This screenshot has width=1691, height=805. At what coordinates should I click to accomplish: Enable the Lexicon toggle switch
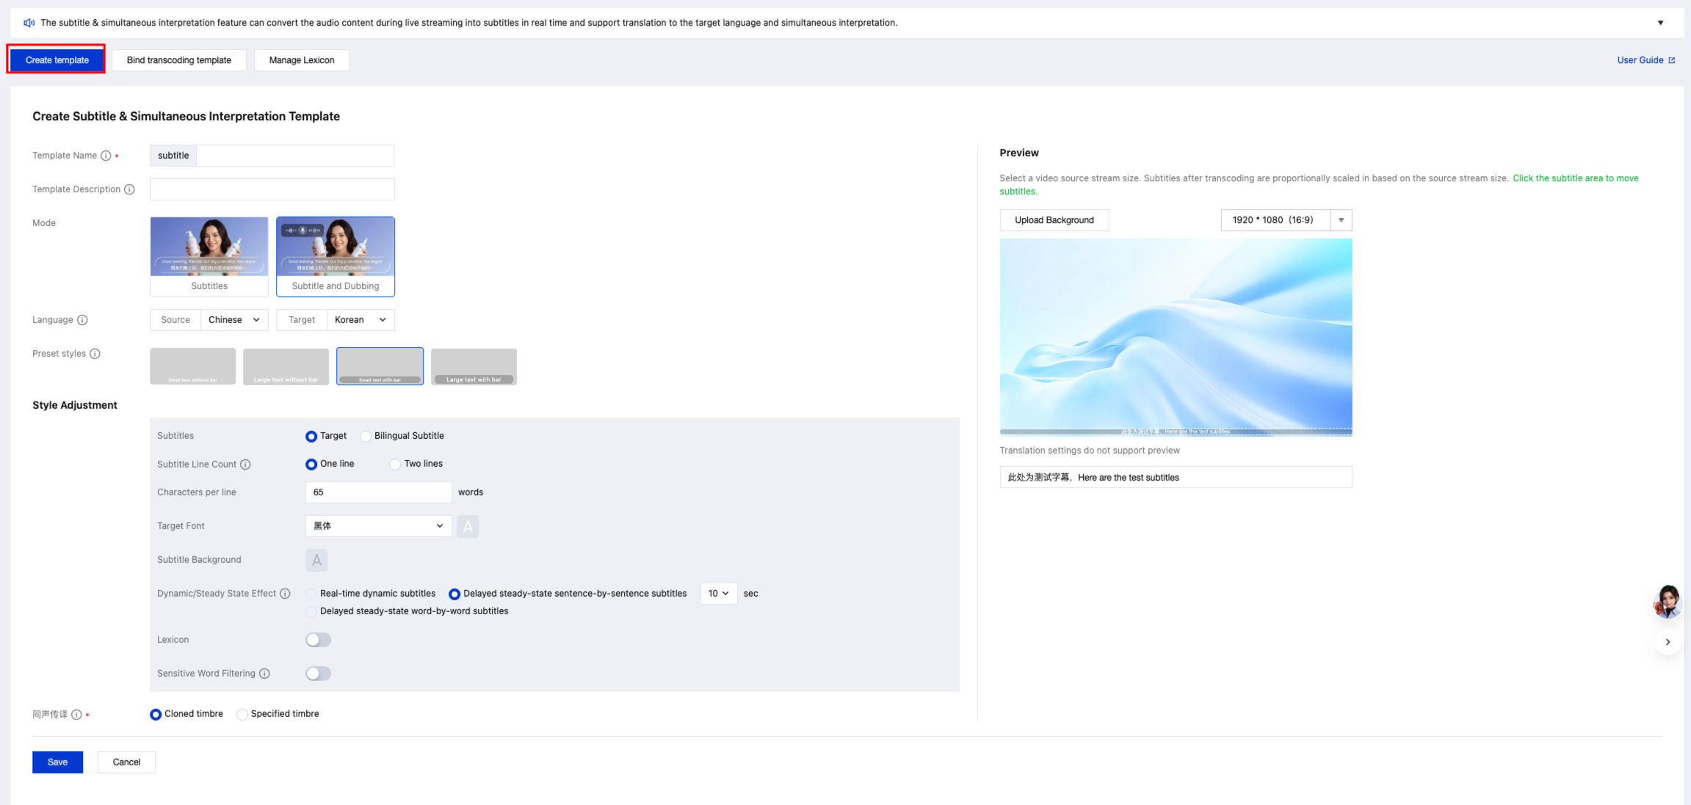coord(318,640)
